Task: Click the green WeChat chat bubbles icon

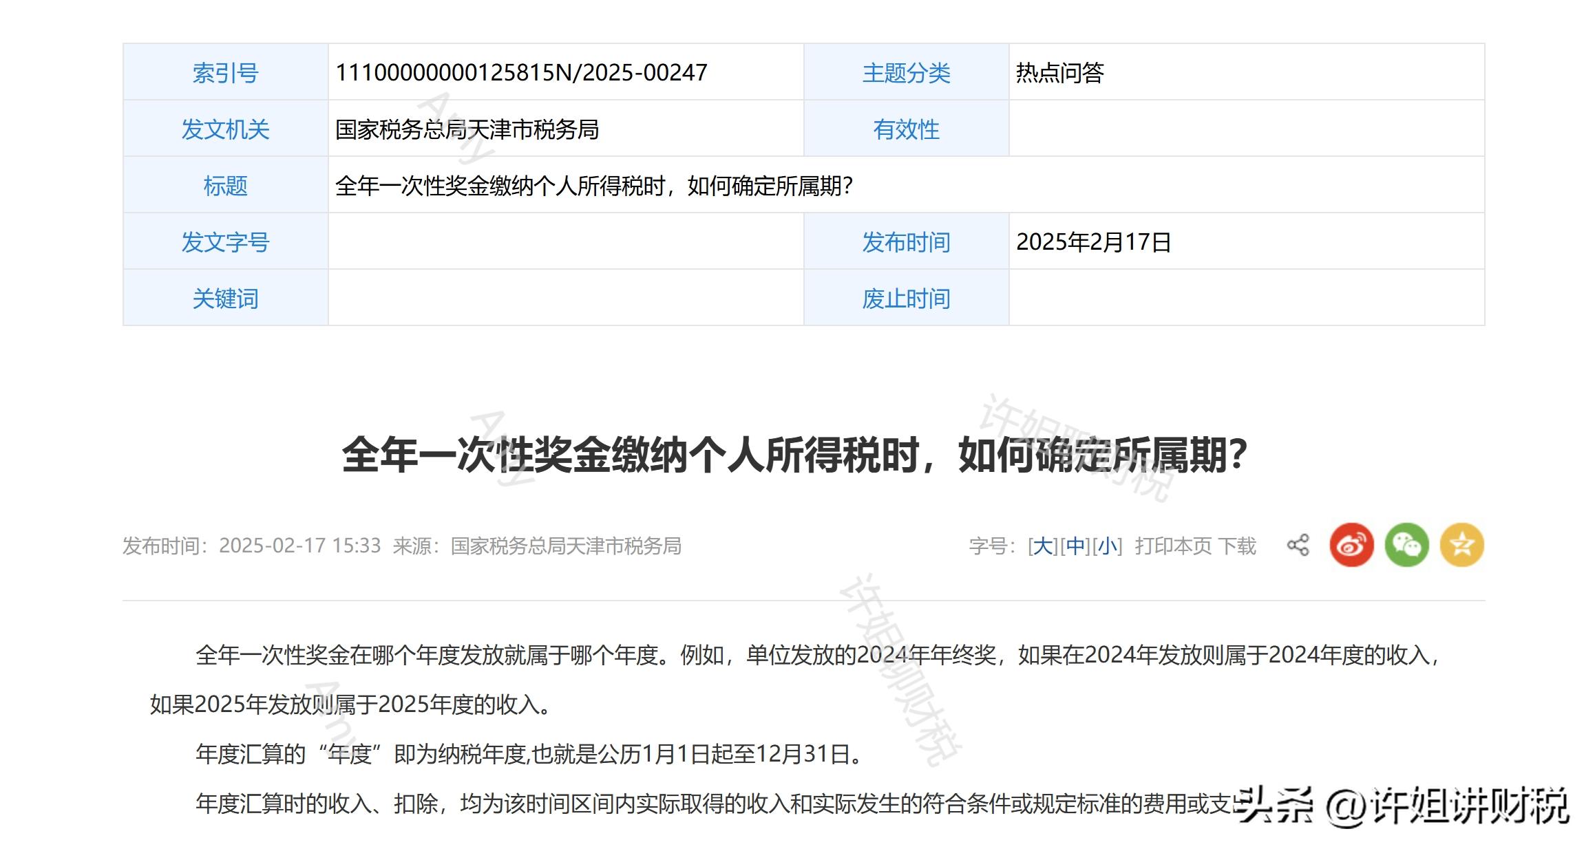Action: [x=1407, y=545]
